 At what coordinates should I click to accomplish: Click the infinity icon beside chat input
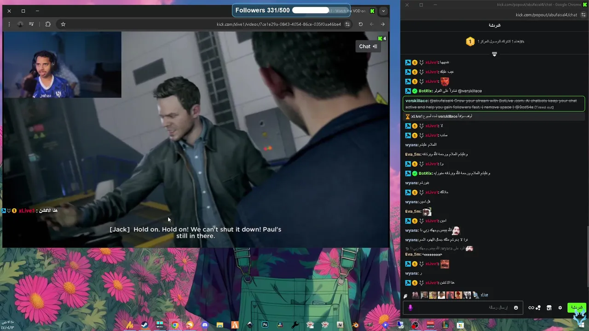(x=531, y=308)
